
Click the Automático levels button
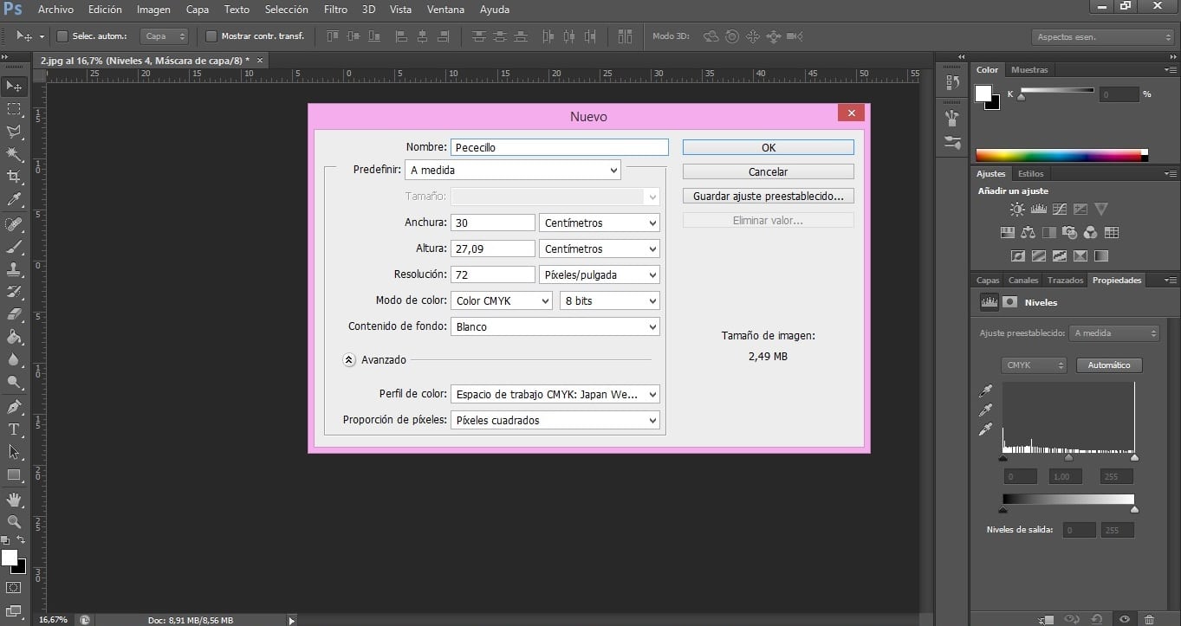tap(1109, 365)
